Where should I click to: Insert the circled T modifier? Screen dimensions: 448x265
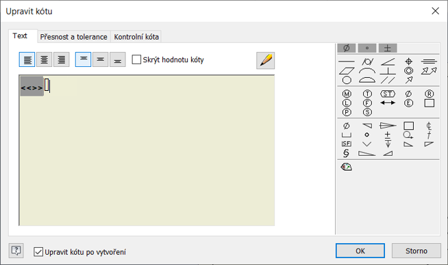coord(367,94)
